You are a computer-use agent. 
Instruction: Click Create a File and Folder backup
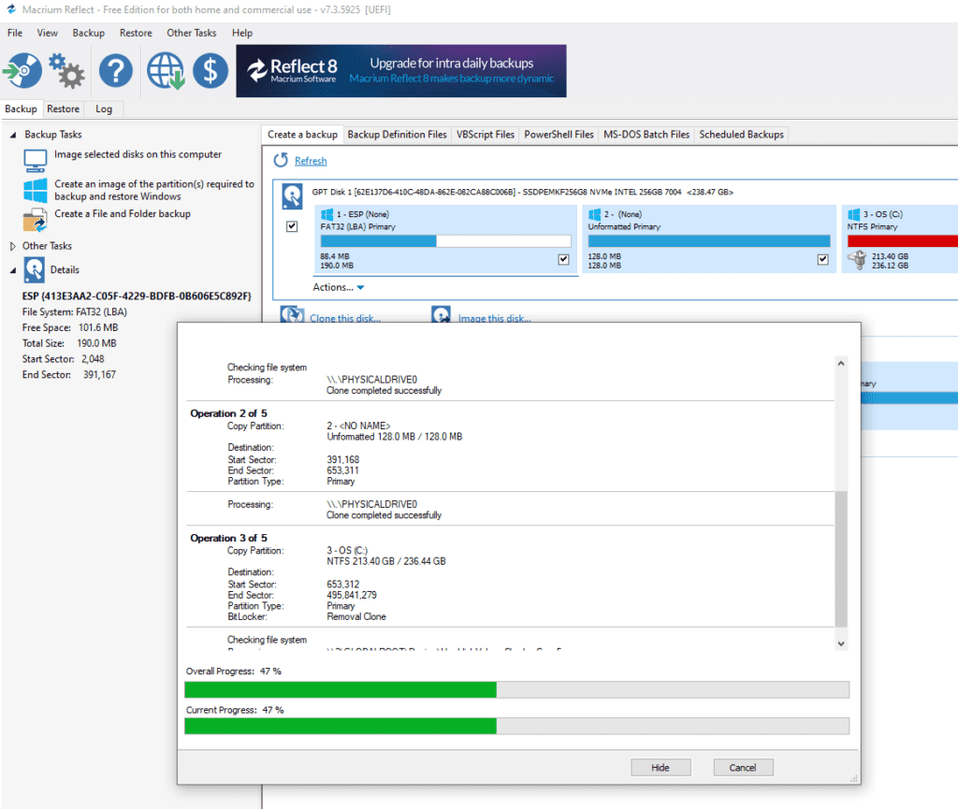pos(123,213)
